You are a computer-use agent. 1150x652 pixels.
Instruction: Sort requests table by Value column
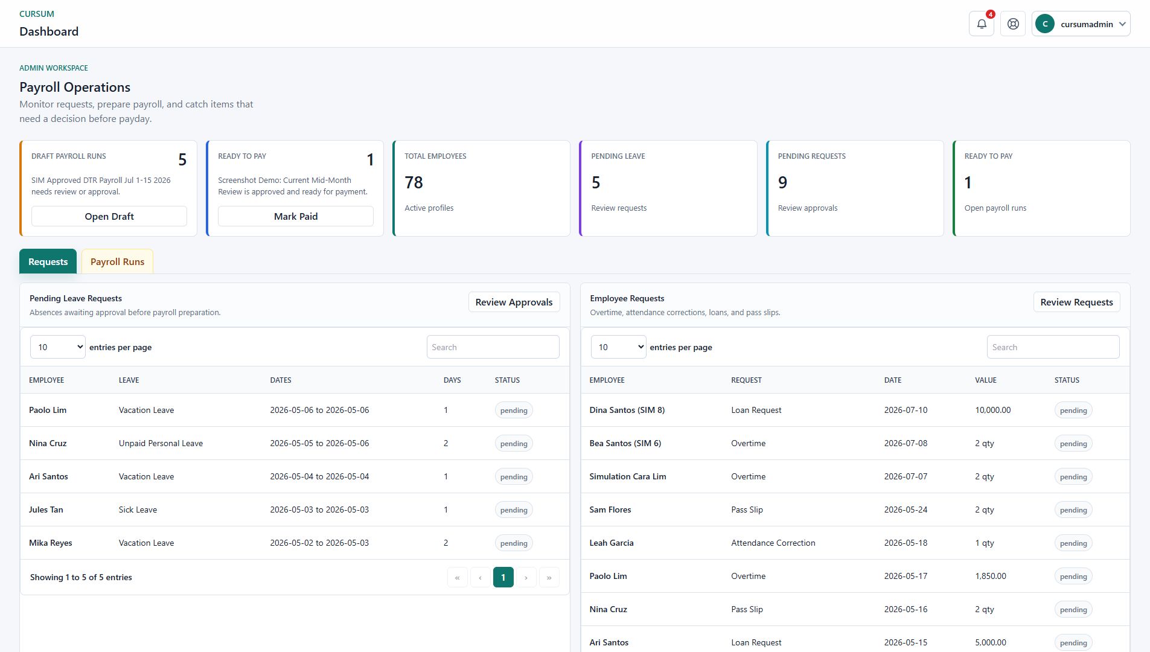coord(985,380)
